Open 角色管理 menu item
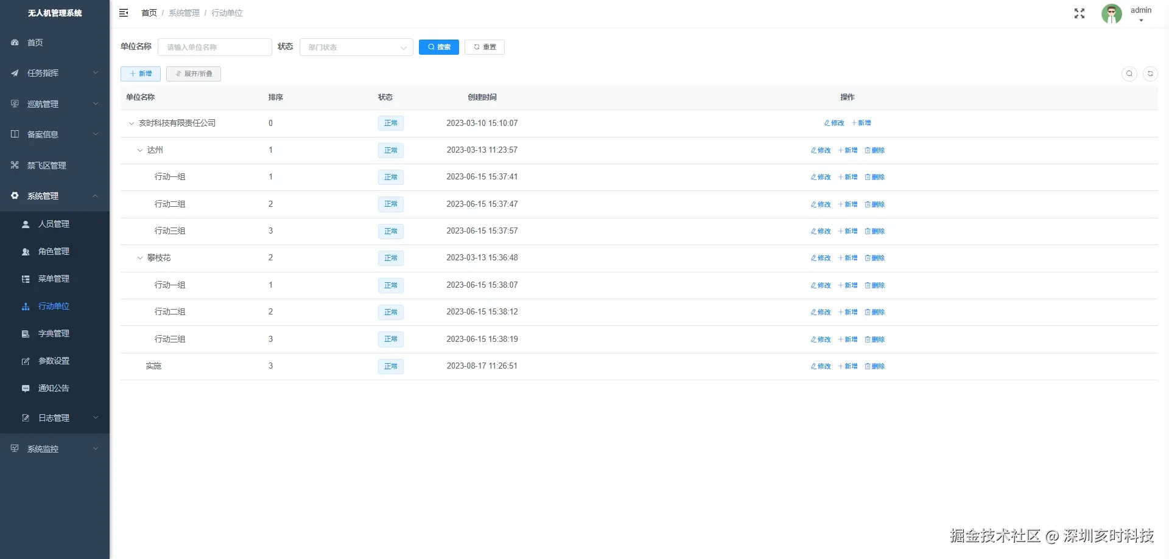This screenshot has width=1169, height=559. pos(55,252)
